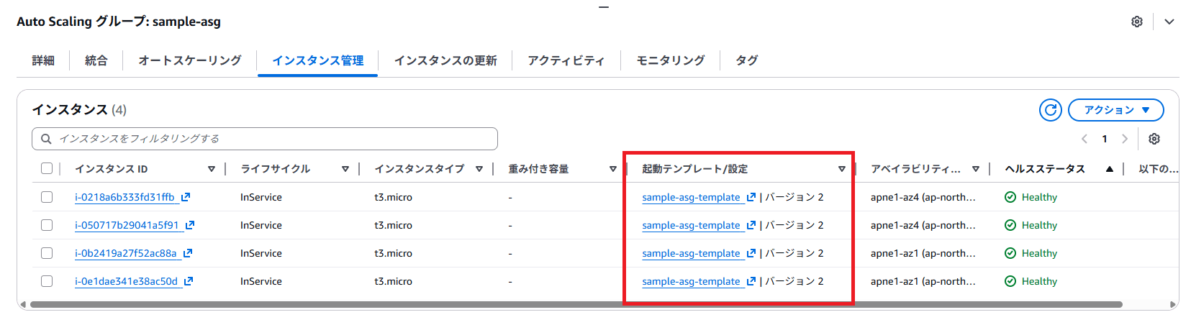1191x325 pixels.
Task: Toggle the select-all instances header checkbox
Action: [x=47, y=169]
